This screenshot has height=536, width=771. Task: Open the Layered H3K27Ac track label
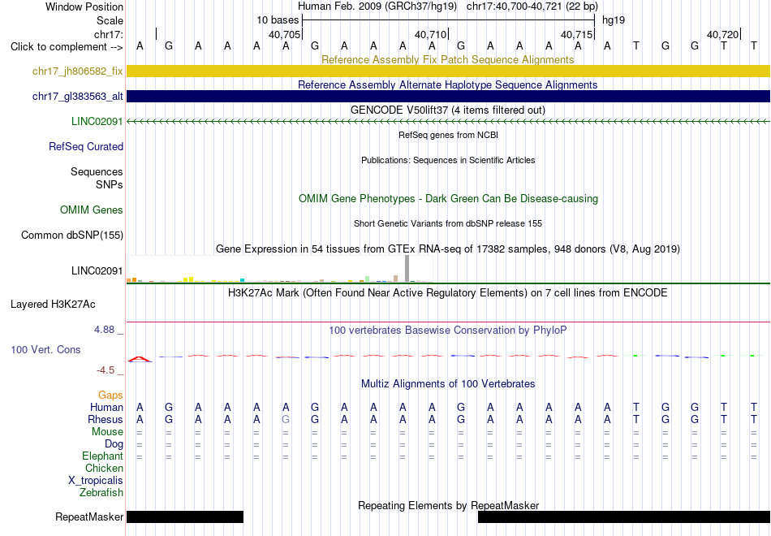[53, 305]
